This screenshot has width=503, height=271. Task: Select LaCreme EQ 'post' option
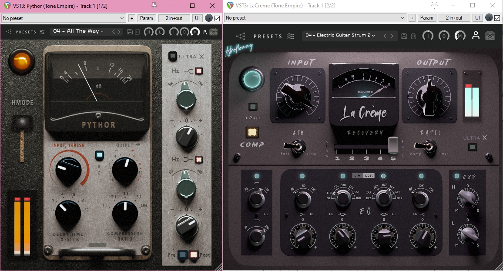[369, 175]
